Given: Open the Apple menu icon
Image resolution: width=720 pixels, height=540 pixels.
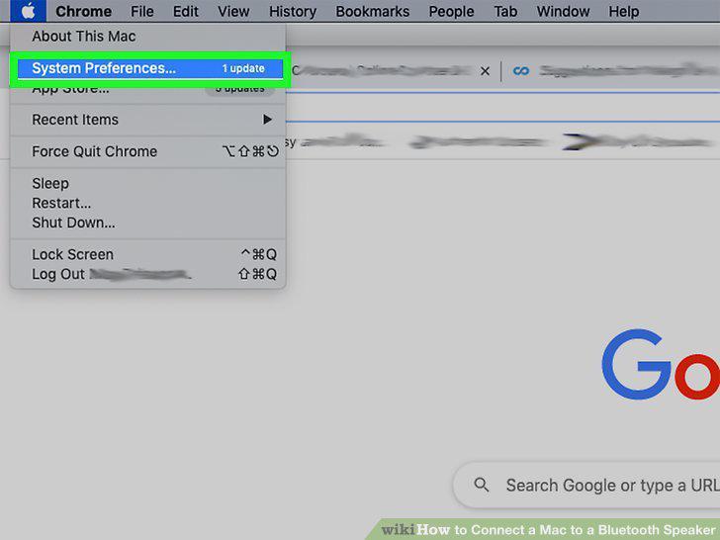Looking at the screenshot, I should 28,11.
